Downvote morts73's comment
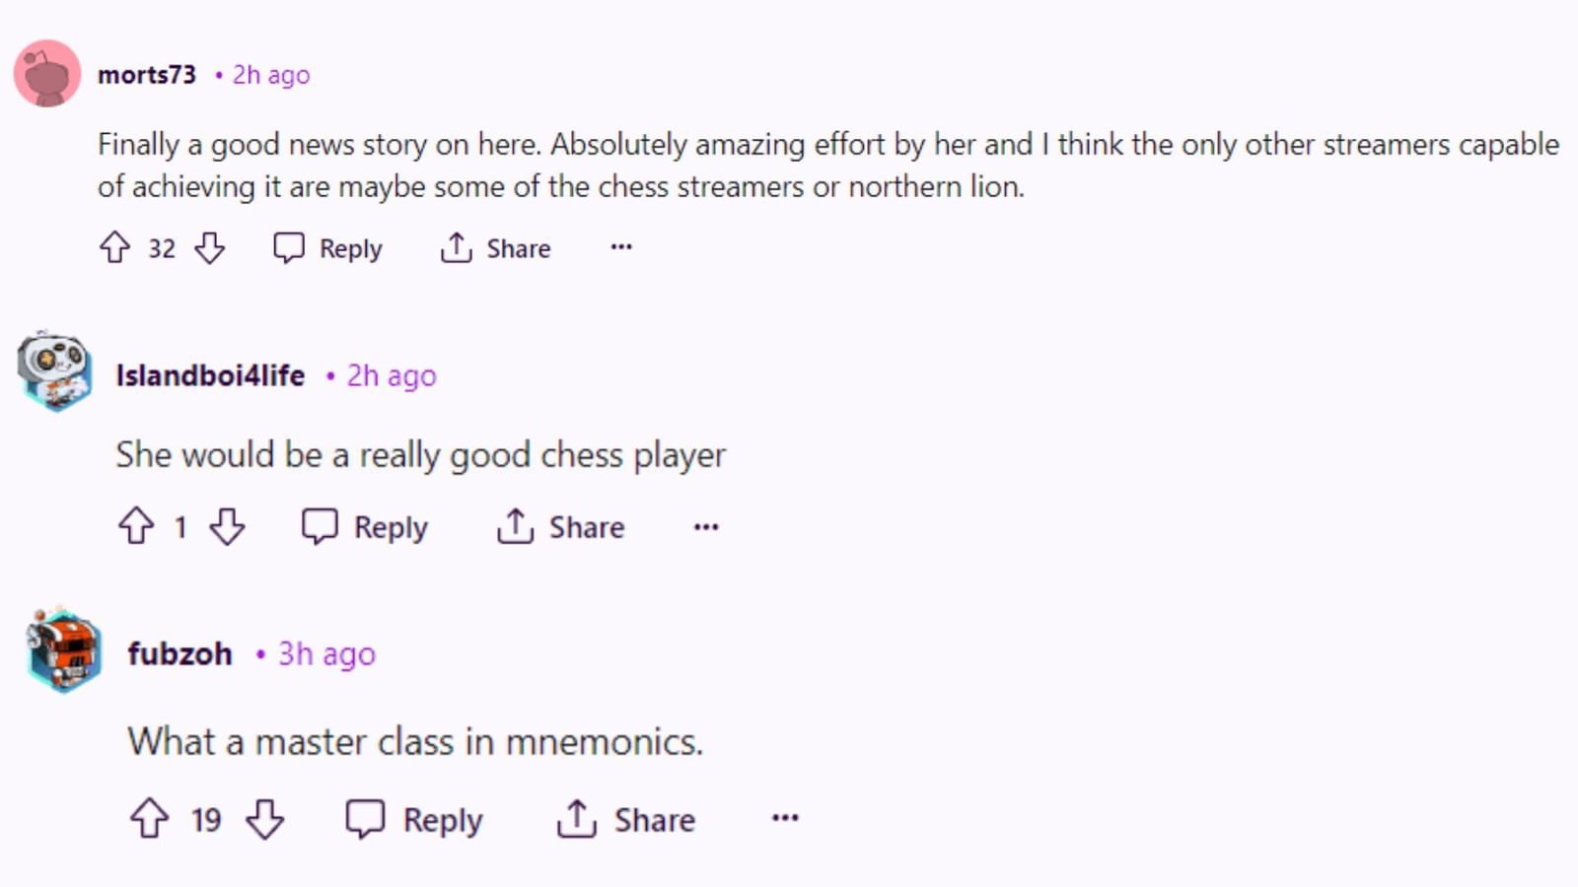The height and width of the screenshot is (887, 1578). [210, 248]
